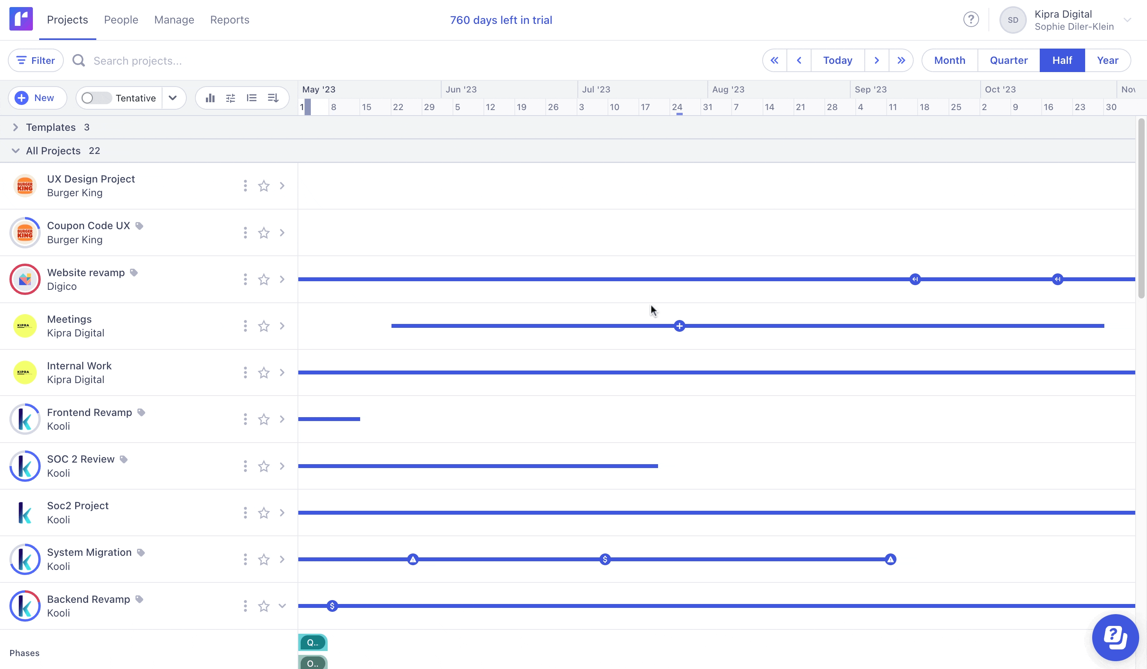Open the chat support widget
This screenshot has width=1147, height=669.
[x=1115, y=637]
